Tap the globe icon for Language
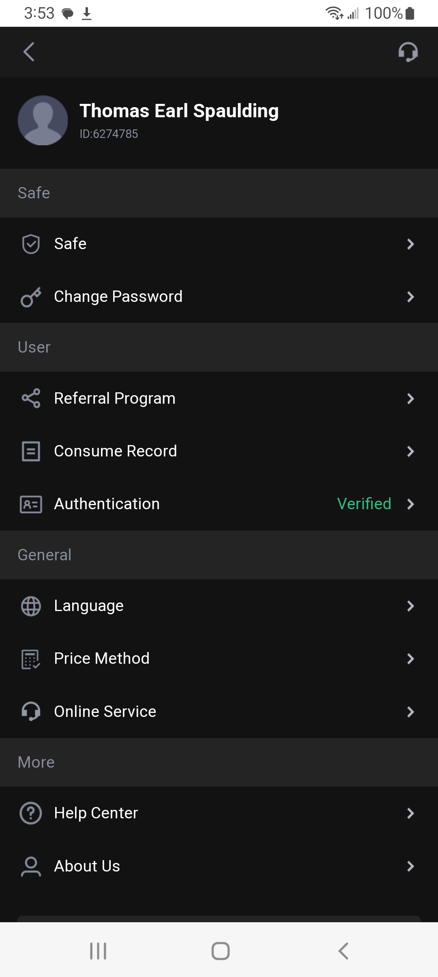The width and height of the screenshot is (438, 977). click(x=31, y=606)
